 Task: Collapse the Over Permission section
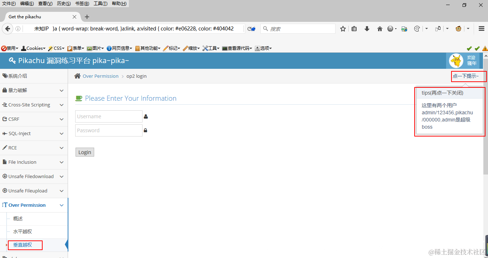tap(34, 205)
